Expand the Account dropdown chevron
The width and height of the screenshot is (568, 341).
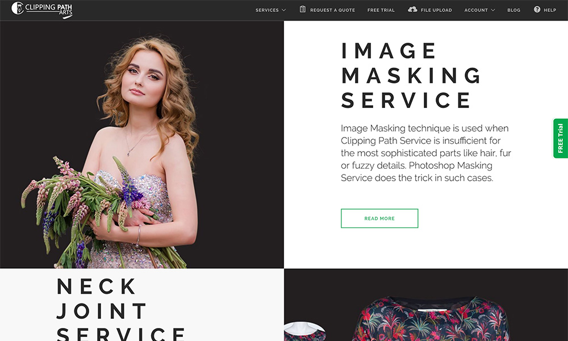pos(493,10)
